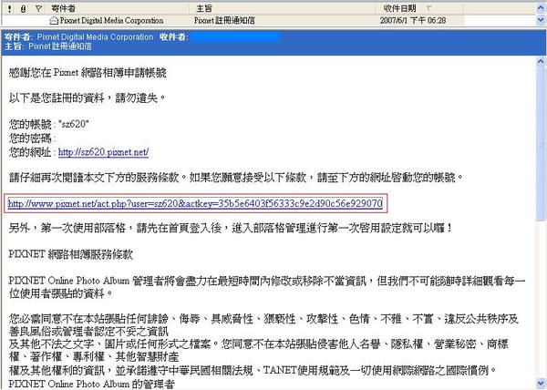The image size is (547, 390).
Task: Click sender name in preview header
Action: [x=95, y=37]
